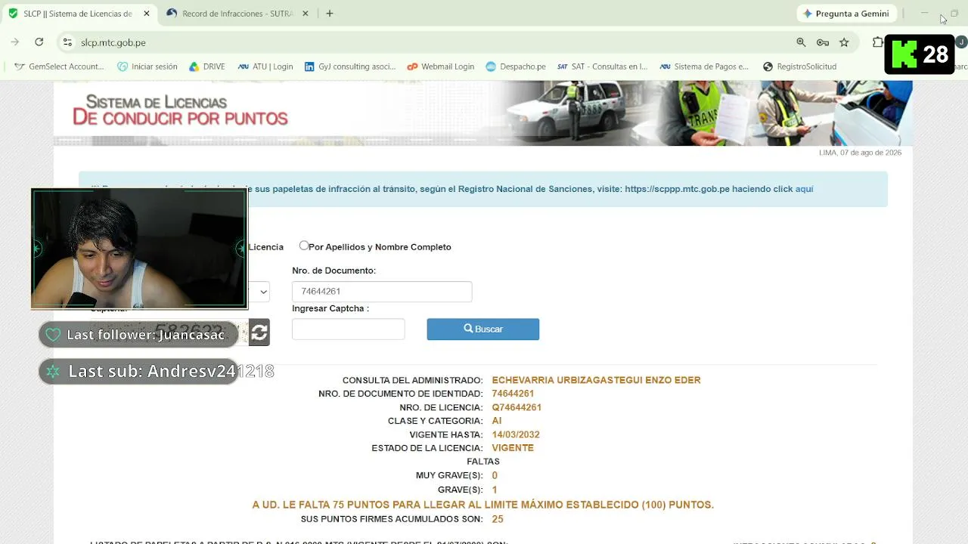Viewport: 968px width, 544px height.
Task: Open the RegistroSolicitud bookmark
Action: pyautogui.click(x=800, y=66)
